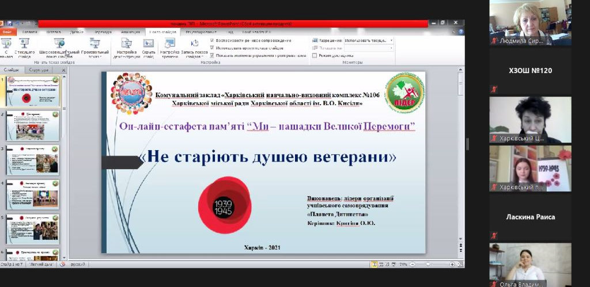Click the ЛІДЕР green logo on slide
This screenshot has height=287, width=590.
(405, 93)
